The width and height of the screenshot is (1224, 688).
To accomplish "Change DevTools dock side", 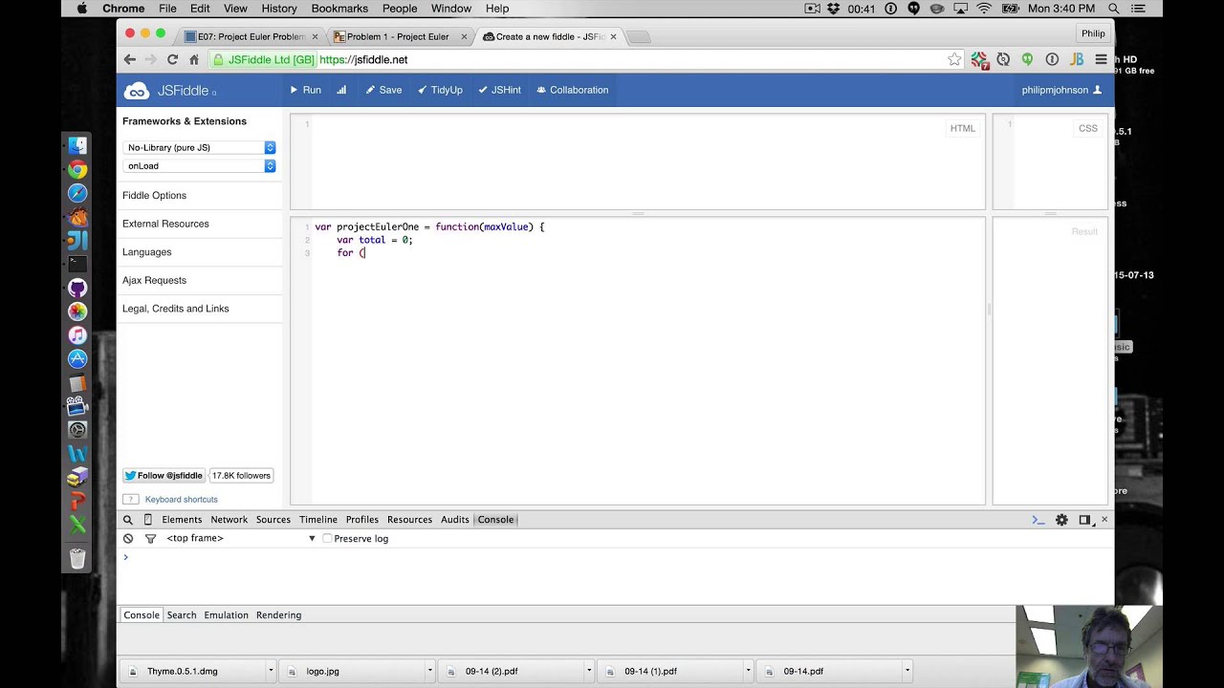I will (1084, 520).
